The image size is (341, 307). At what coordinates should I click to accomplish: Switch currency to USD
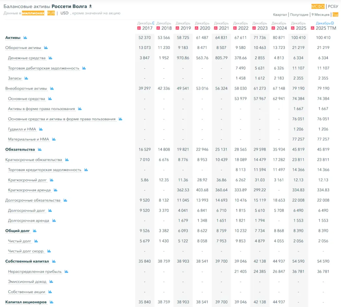tap(64, 13)
